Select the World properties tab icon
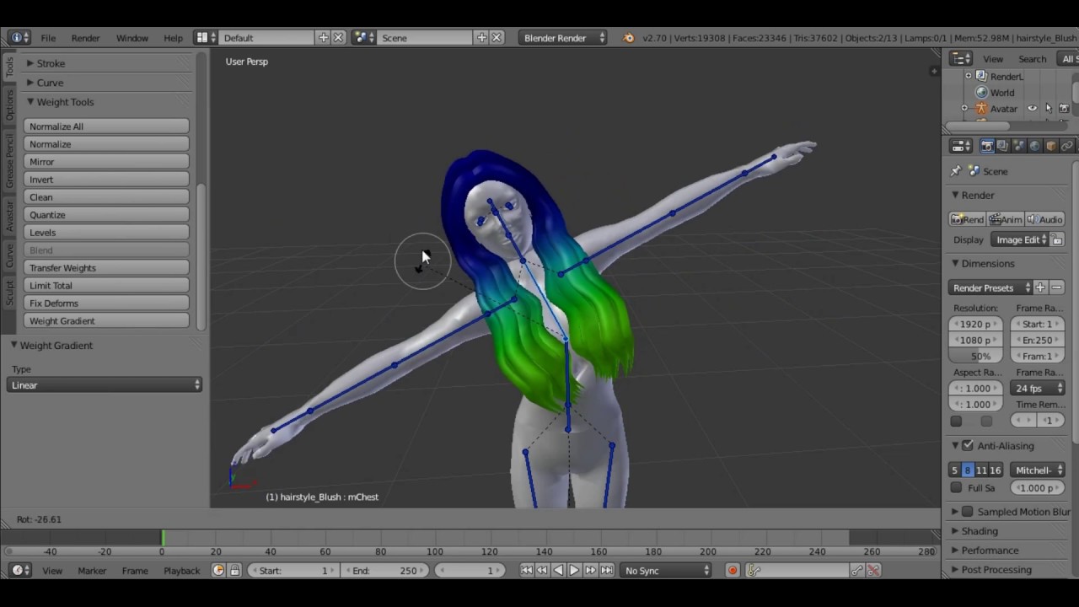Screen dimensions: 1079x607 [x=1035, y=146]
